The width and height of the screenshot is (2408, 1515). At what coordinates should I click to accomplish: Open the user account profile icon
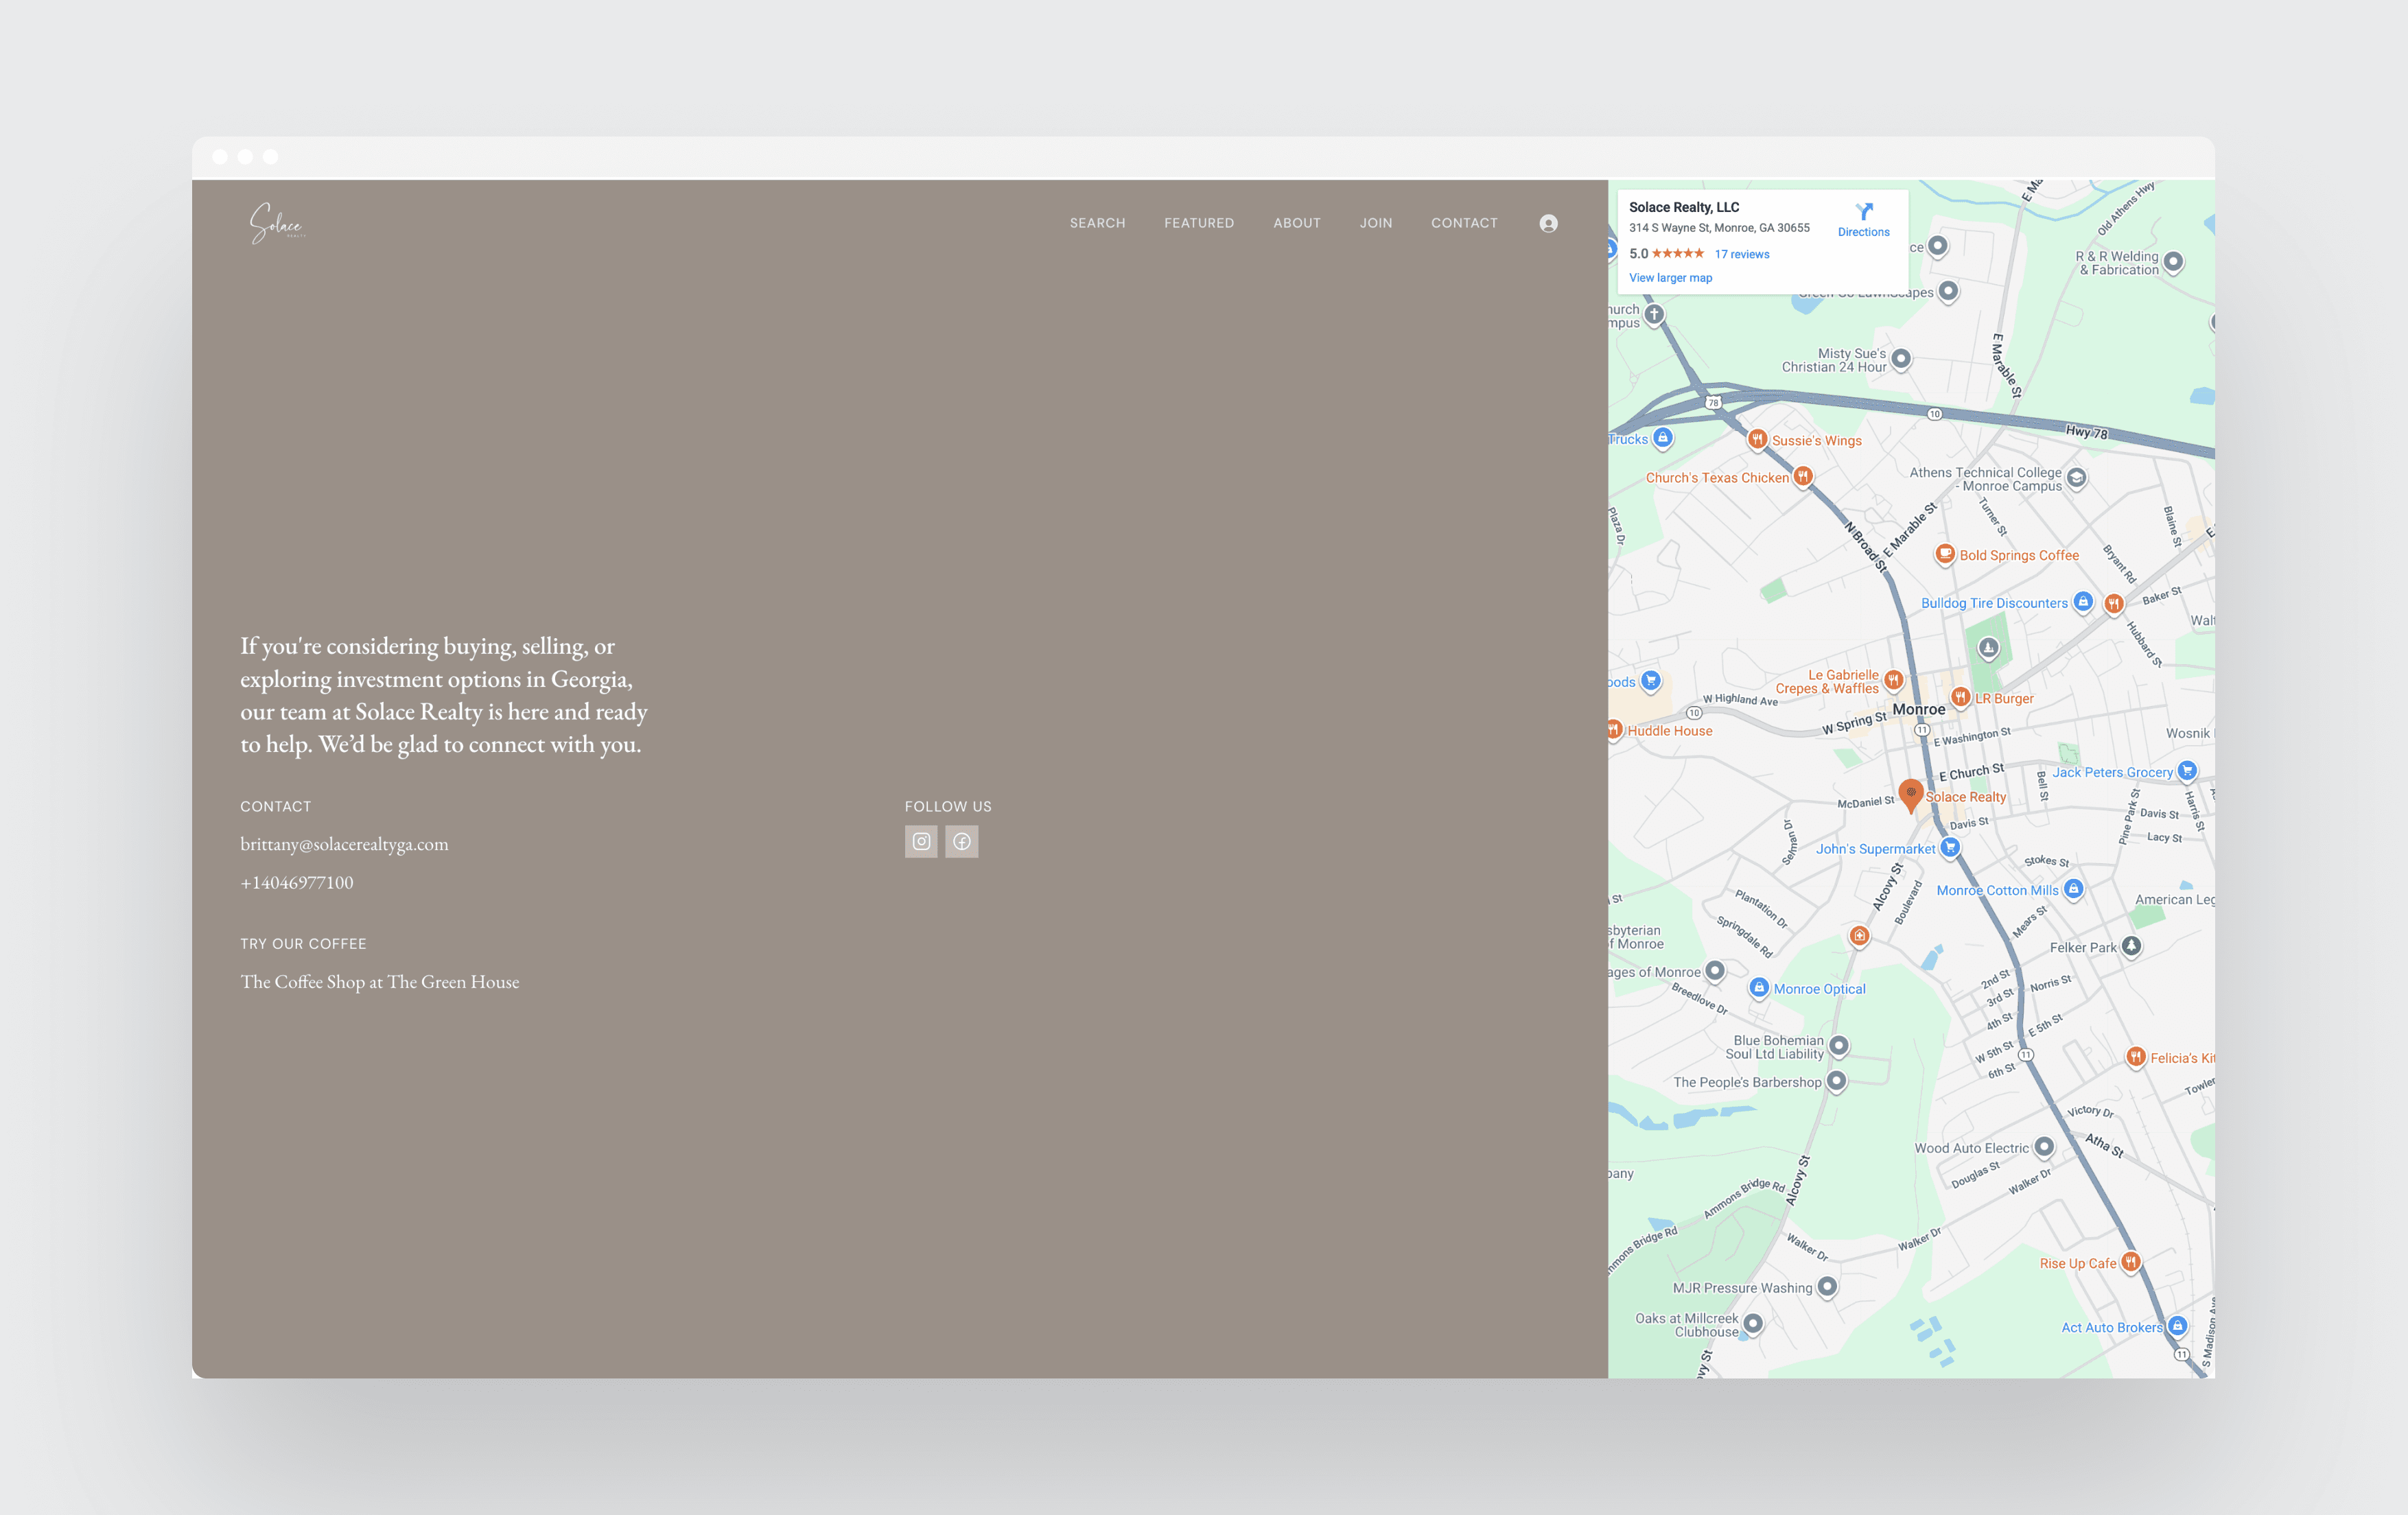click(x=1548, y=223)
